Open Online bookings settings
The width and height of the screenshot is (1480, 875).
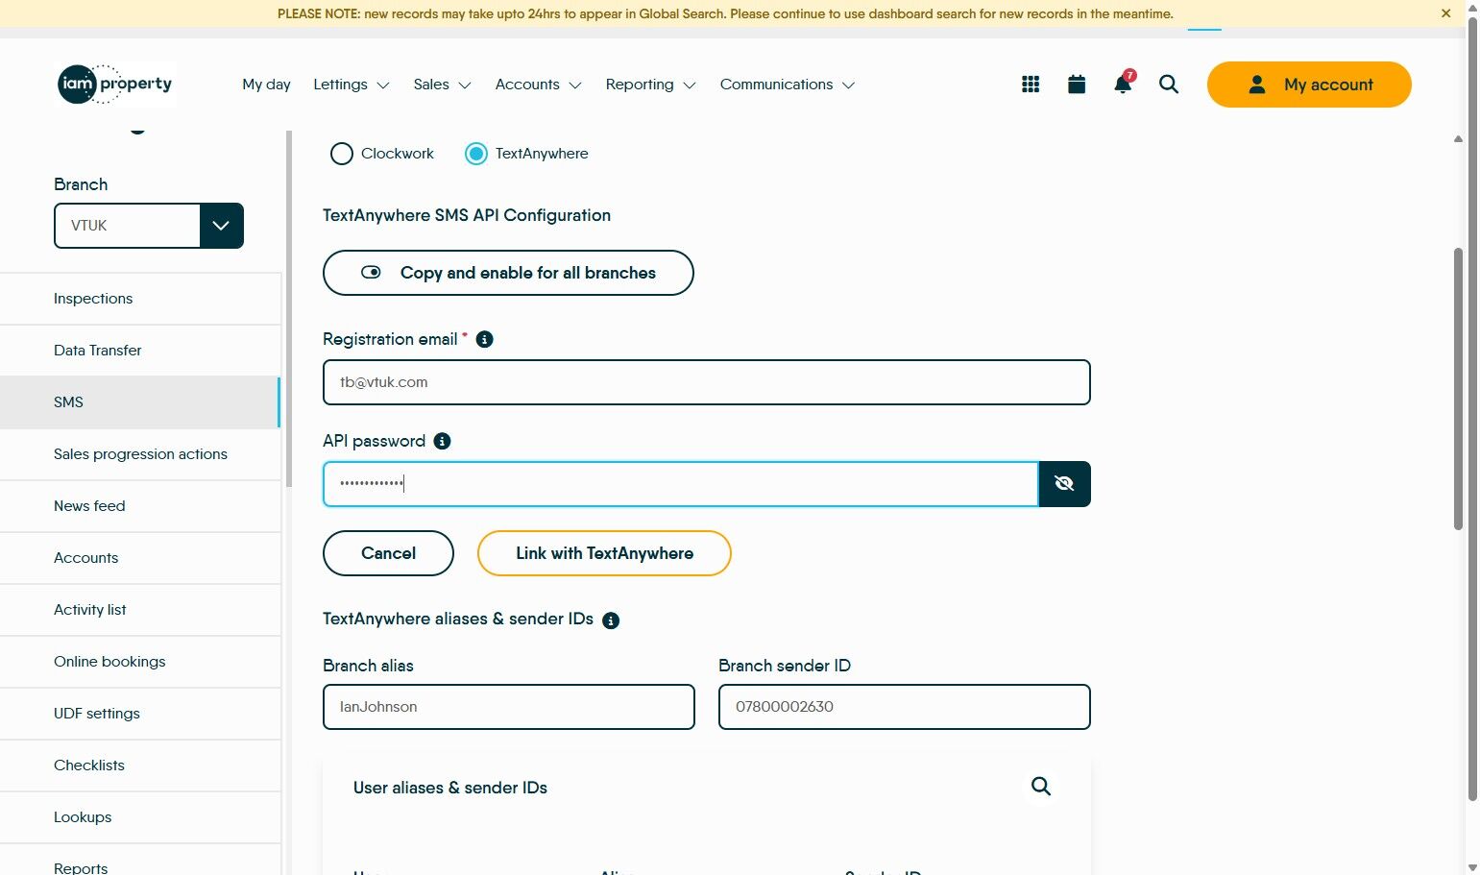tap(140, 662)
